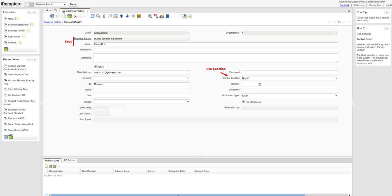Click the Business Partner breadcrumb link
The width and height of the screenshot is (392, 196).
coord(52,22)
